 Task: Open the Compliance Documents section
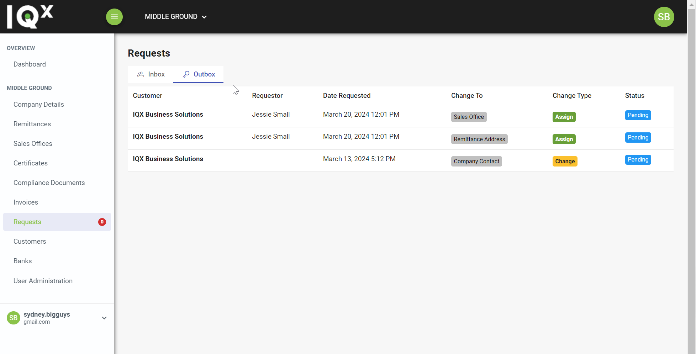coord(49,183)
